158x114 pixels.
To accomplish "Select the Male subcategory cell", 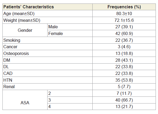I will click(x=70, y=27).
